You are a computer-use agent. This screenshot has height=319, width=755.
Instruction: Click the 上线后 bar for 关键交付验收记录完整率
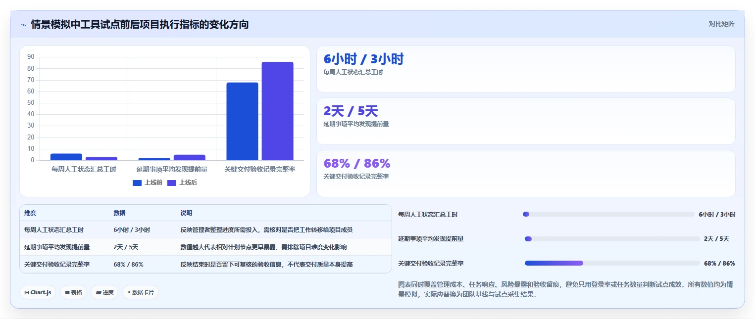277,111
